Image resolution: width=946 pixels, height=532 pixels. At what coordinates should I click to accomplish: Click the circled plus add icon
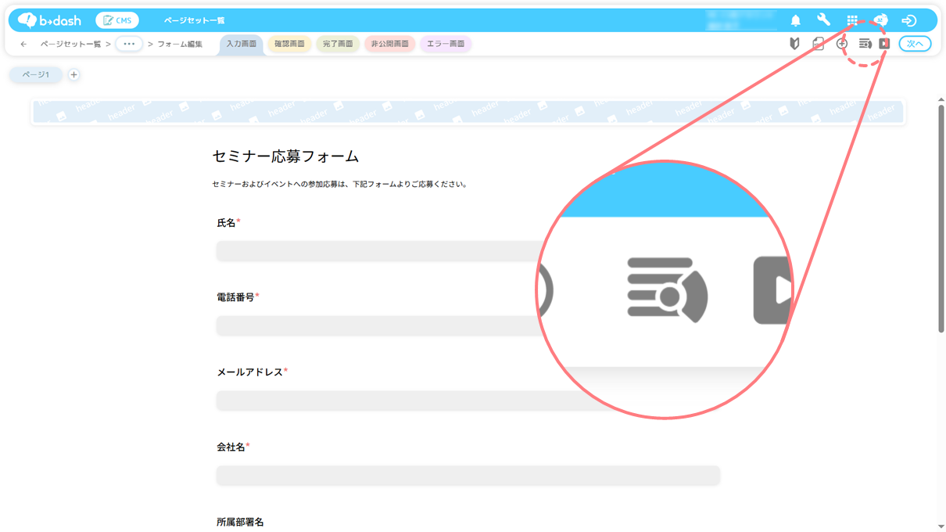[x=841, y=44]
